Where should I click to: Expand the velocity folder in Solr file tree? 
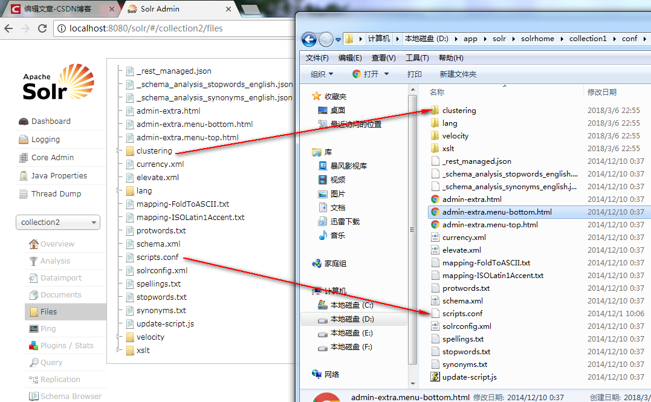point(118,337)
